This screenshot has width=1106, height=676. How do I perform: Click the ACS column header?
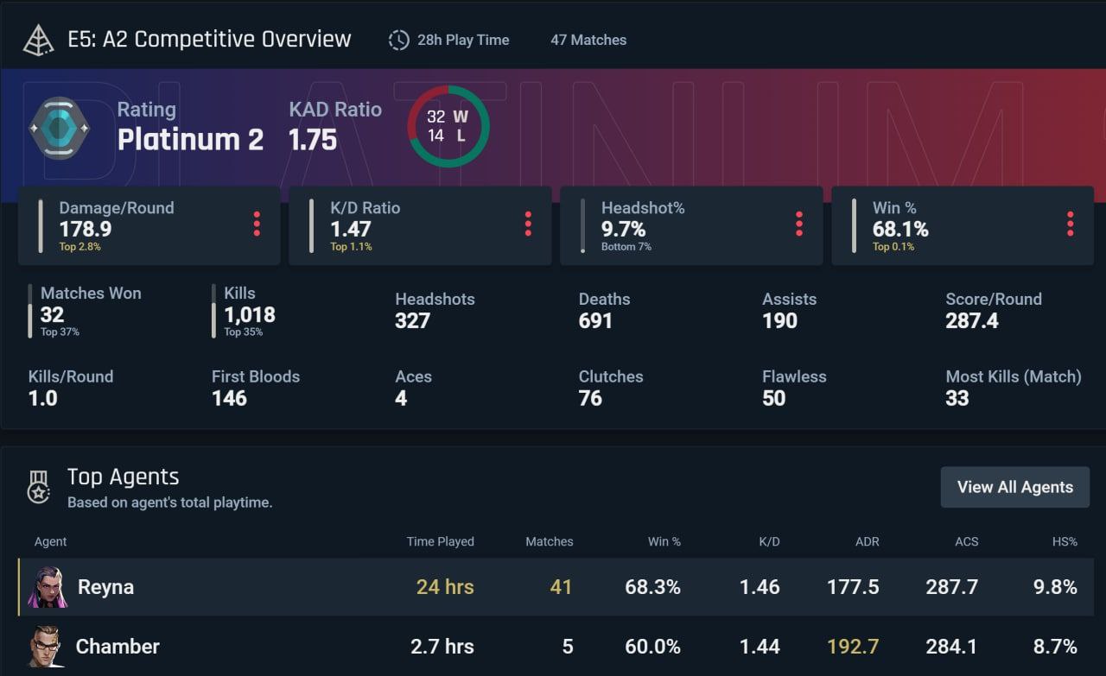(967, 541)
